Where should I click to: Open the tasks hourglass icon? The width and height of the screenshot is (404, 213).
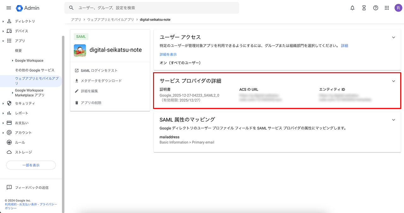[x=364, y=8]
